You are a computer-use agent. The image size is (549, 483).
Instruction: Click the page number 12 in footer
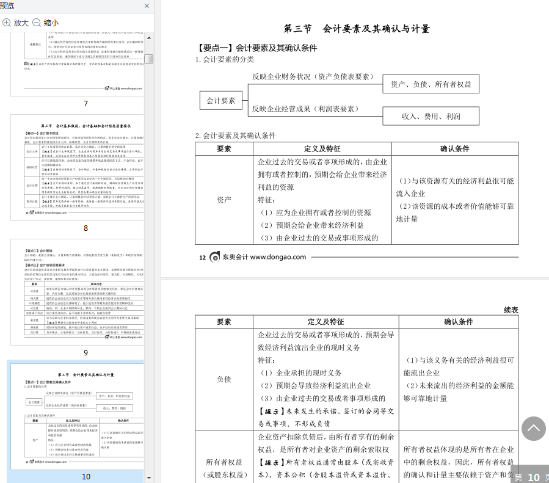(202, 258)
